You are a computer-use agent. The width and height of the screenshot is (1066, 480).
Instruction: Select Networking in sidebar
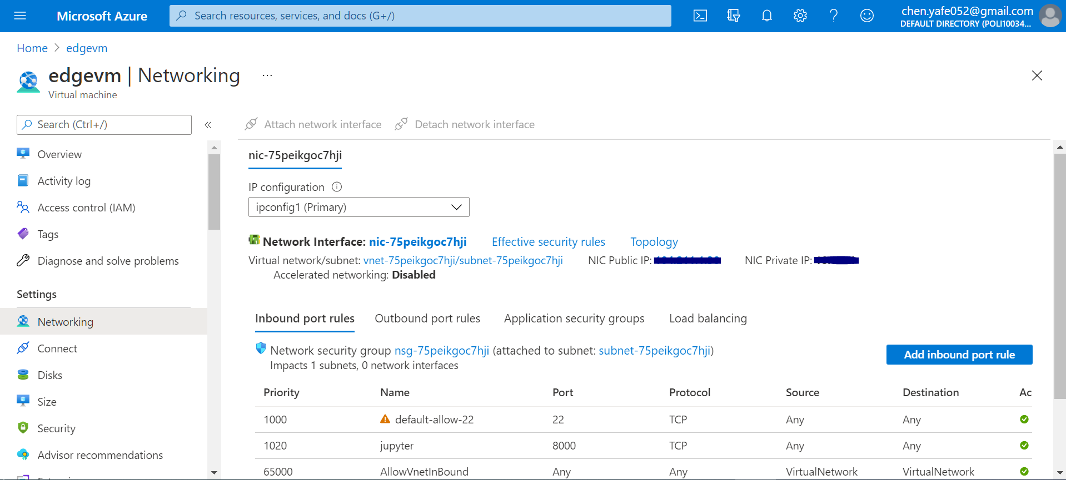point(104,322)
